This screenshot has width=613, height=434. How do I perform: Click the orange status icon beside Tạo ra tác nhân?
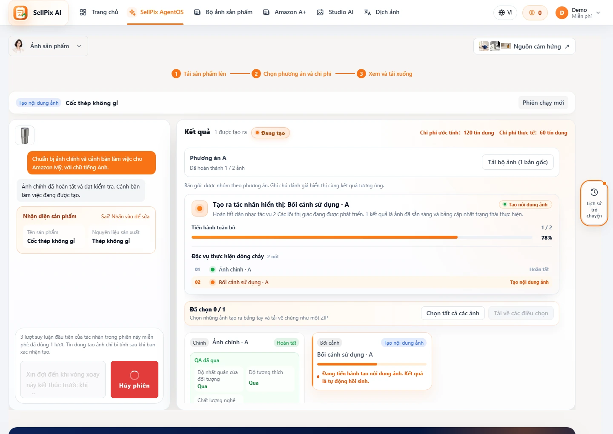pyautogui.click(x=199, y=208)
